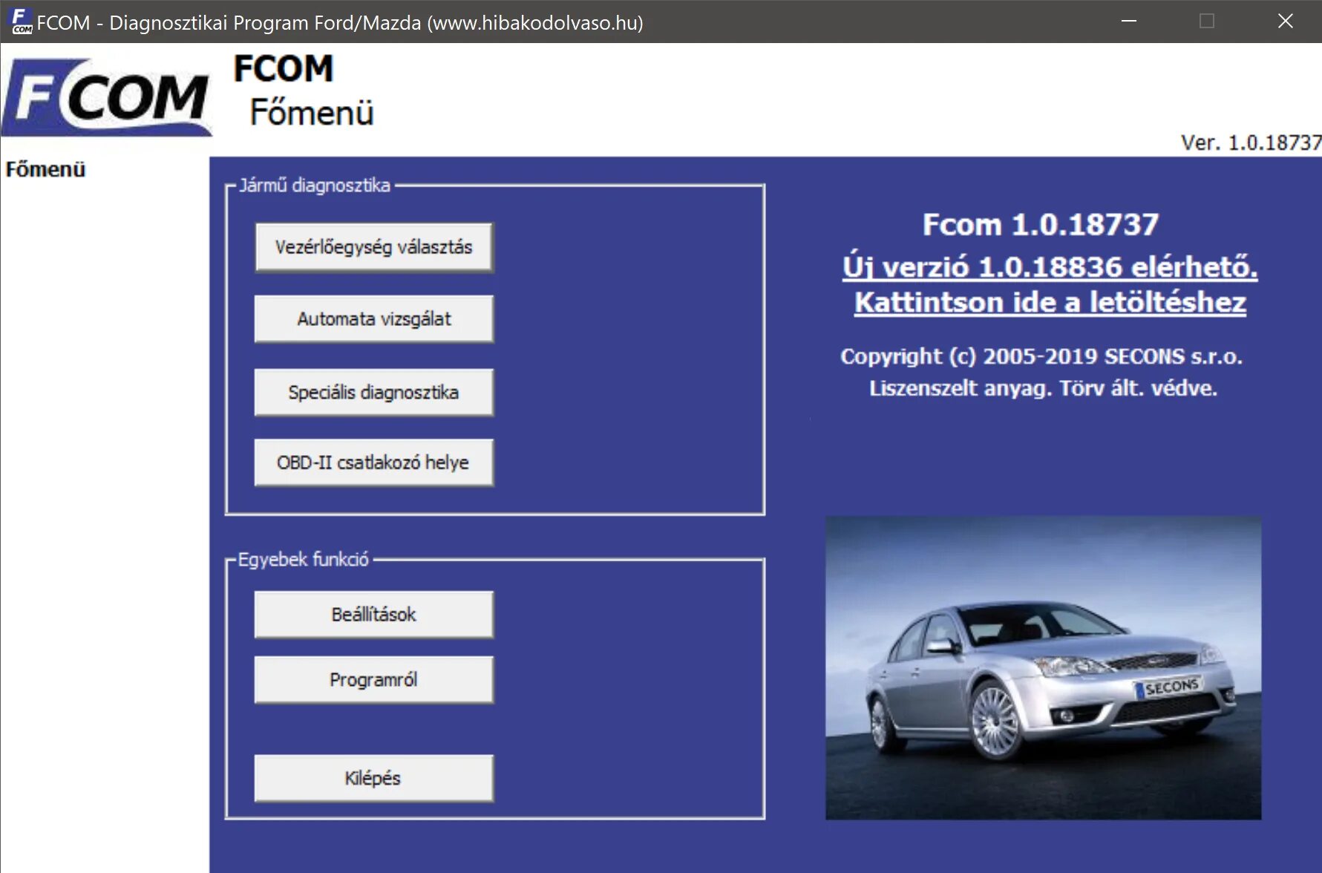This screenshot has width=1322, height=873.
Task: Click the bold FCOM page title
Action: coord(284,69)
